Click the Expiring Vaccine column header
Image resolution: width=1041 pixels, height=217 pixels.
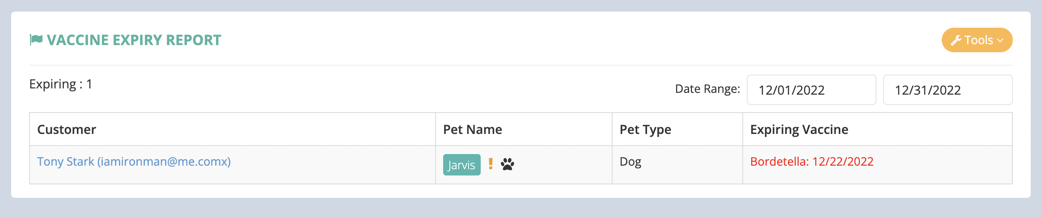(799, 129)
